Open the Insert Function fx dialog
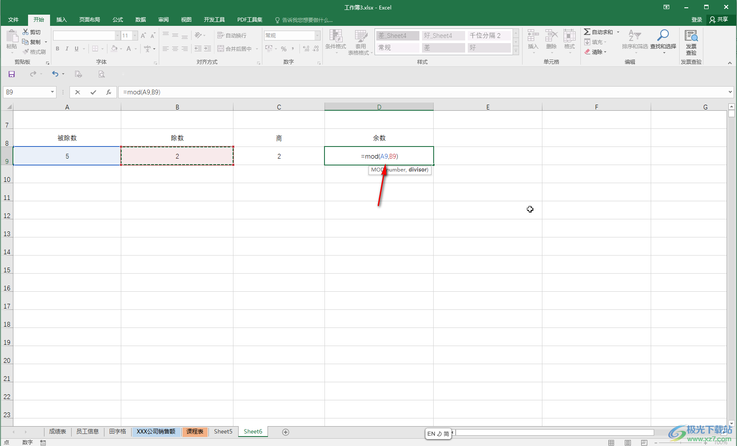 pos(109,92)
